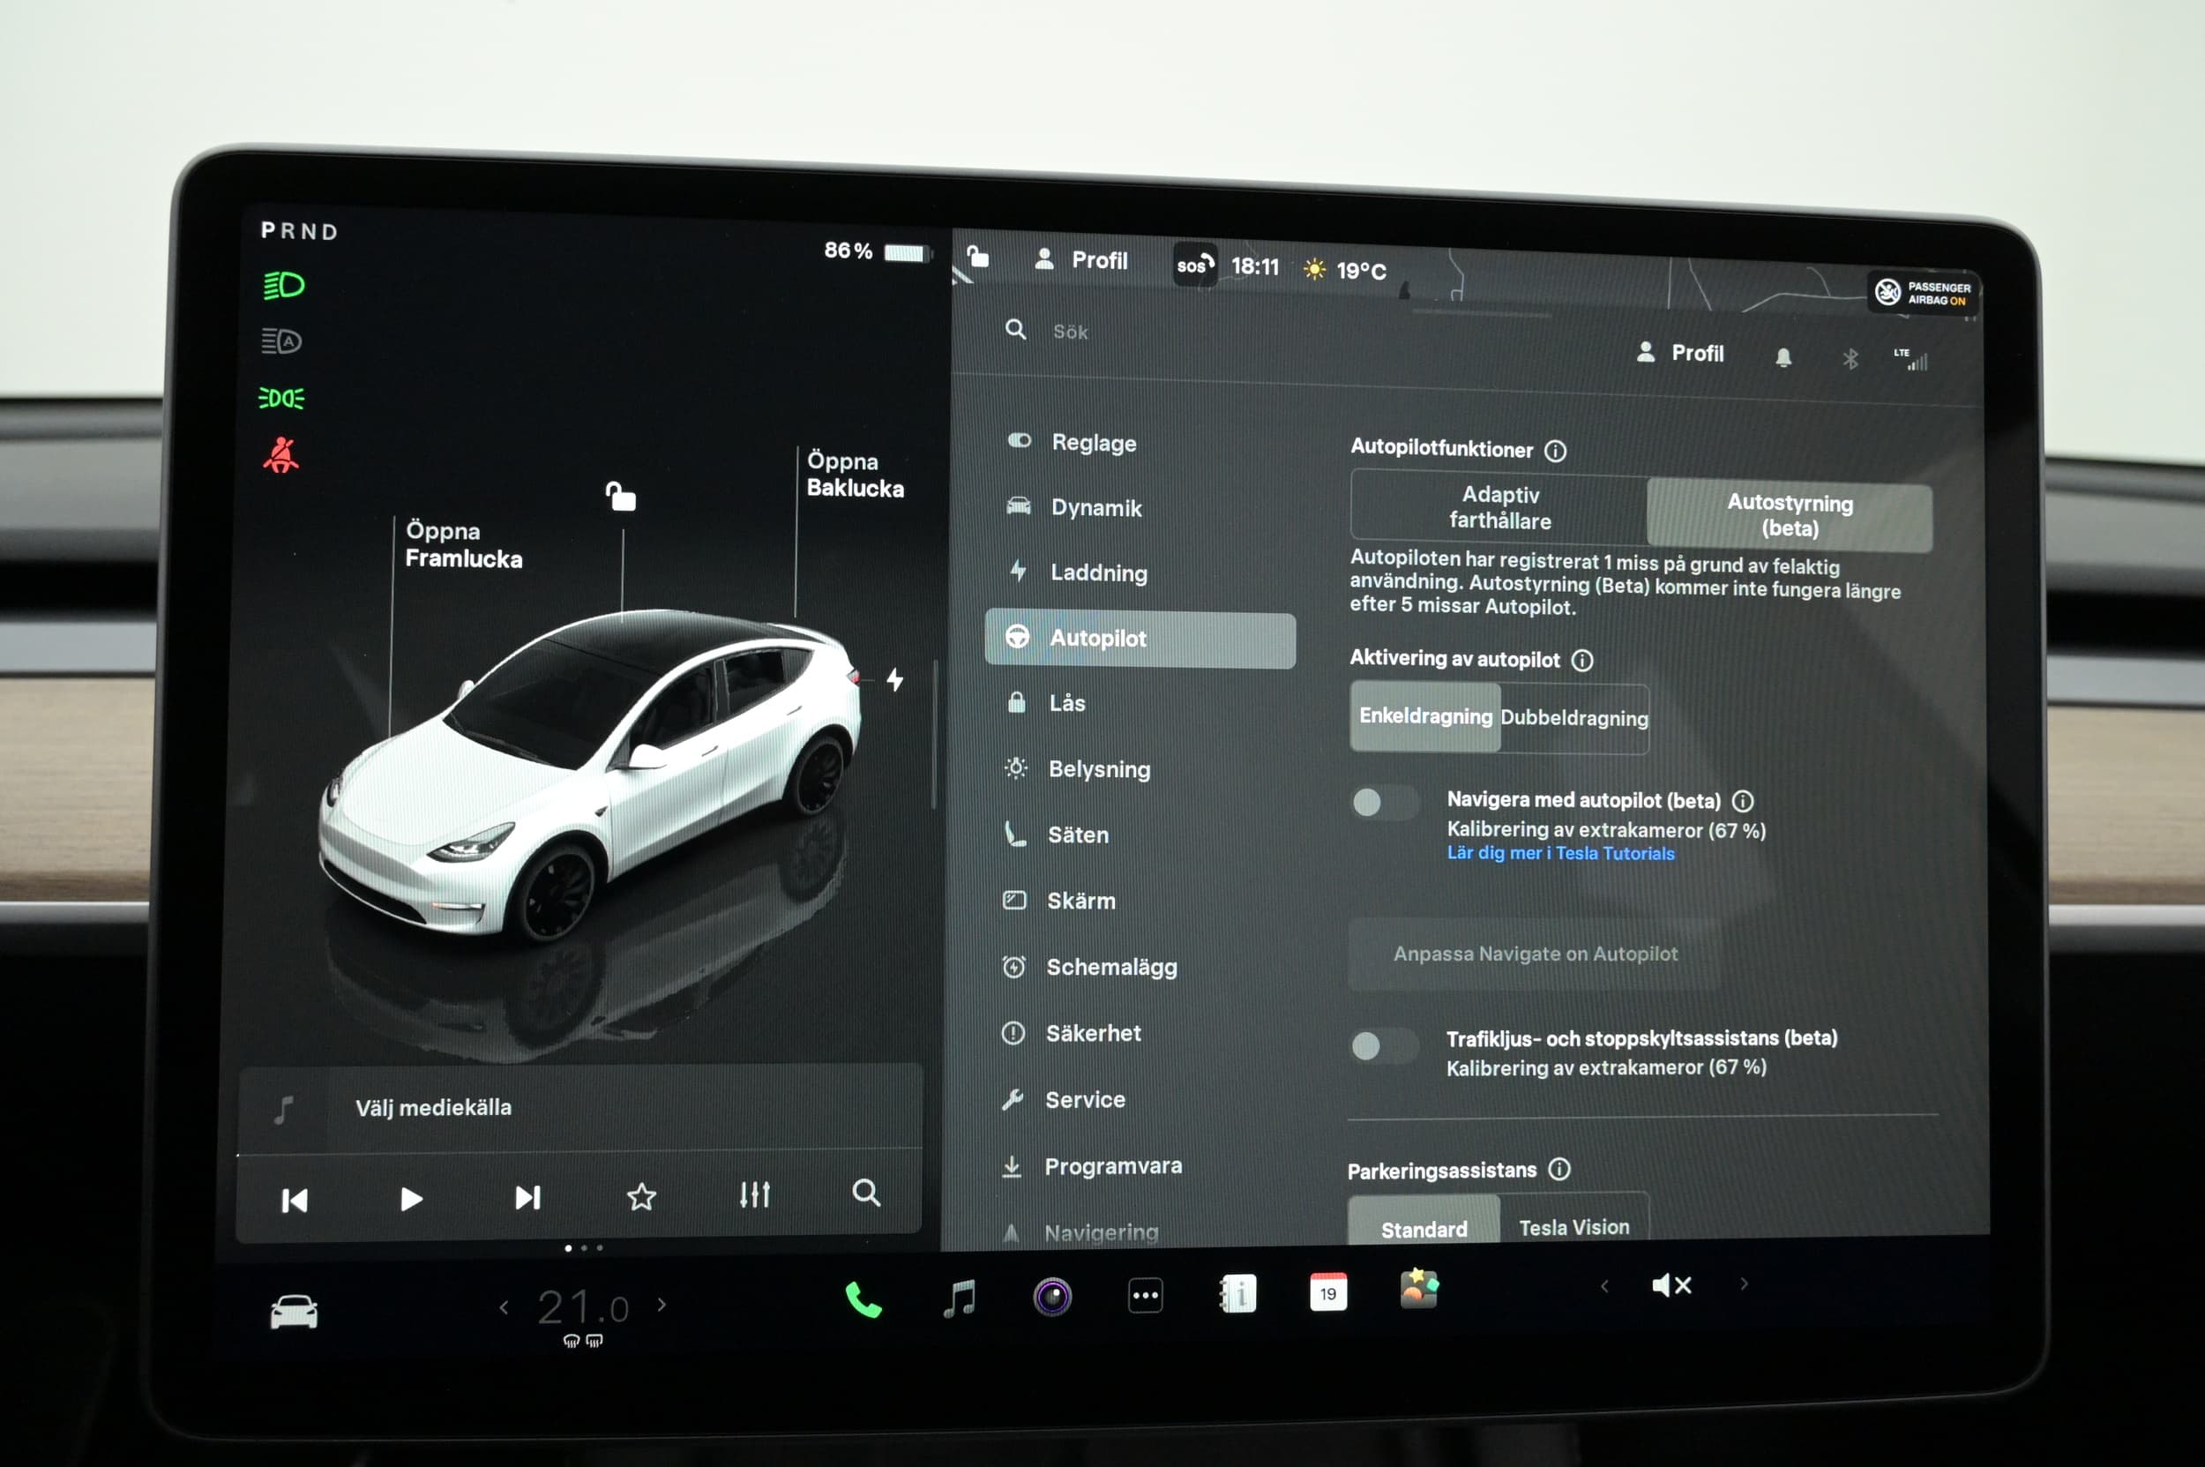The height and width of the screenshot is (1467, 2205).
Task: Open the camera app in dock
Action: (x=1051, y=1296)
